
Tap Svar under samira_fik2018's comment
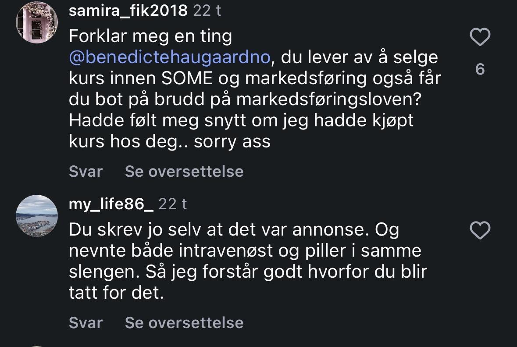[86, 172]
